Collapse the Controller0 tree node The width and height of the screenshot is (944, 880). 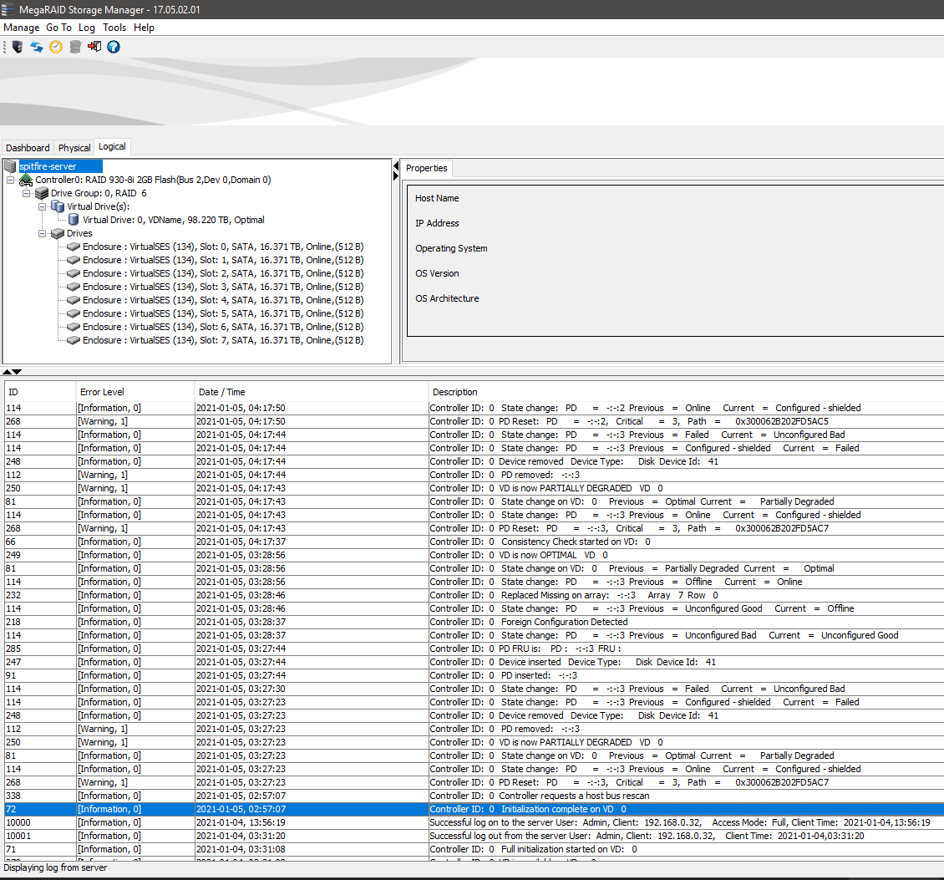point(11,180)
